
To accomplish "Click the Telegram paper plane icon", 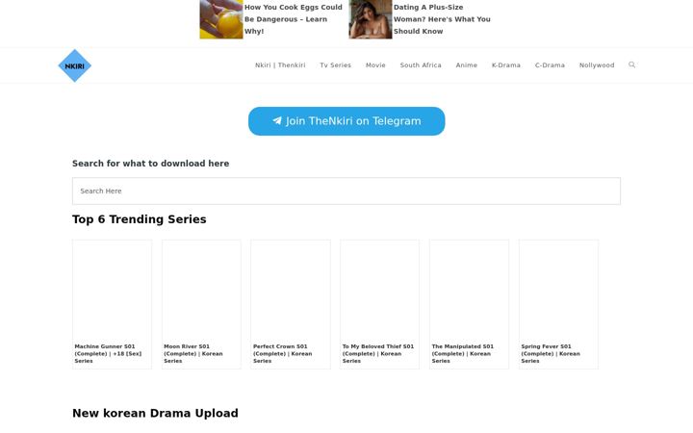I will click(x=277, y=120).
